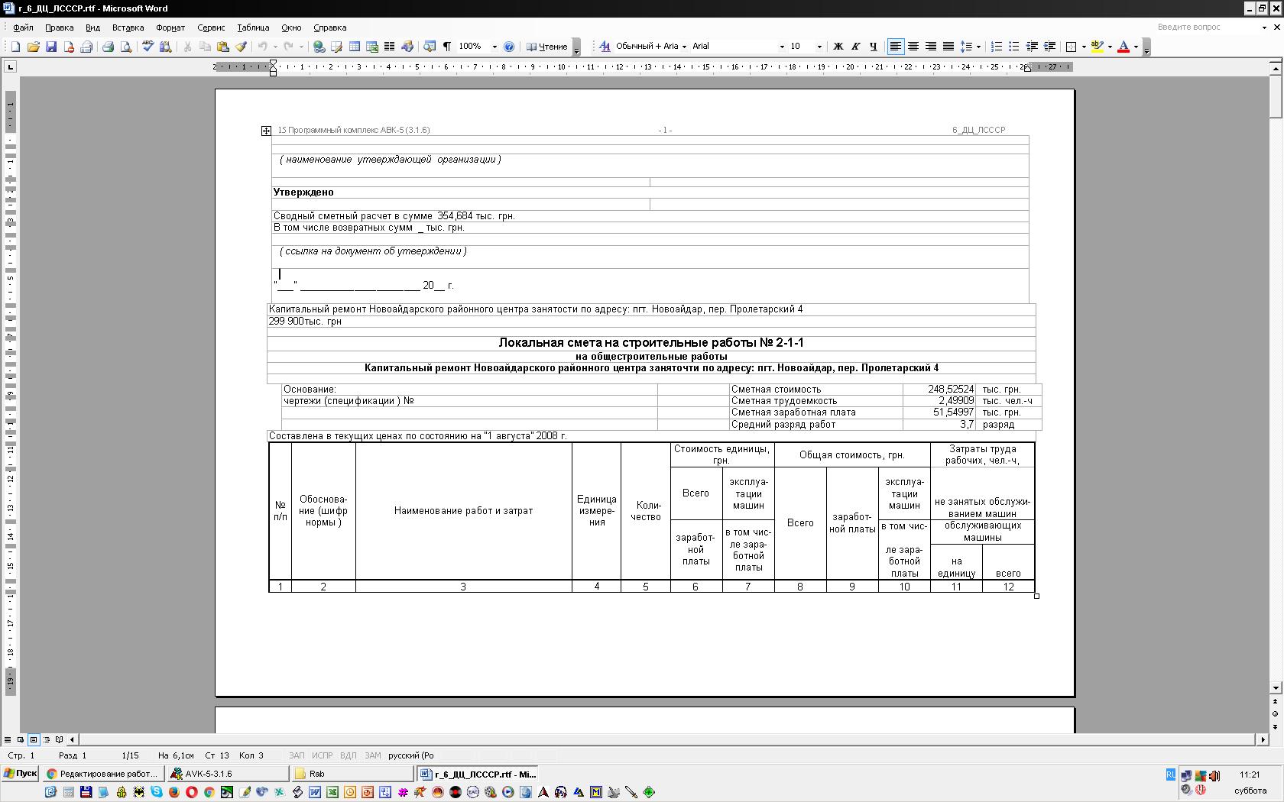Insert a hyperlink
Viewport: 1284px width, 802px height.
(319, 47)
